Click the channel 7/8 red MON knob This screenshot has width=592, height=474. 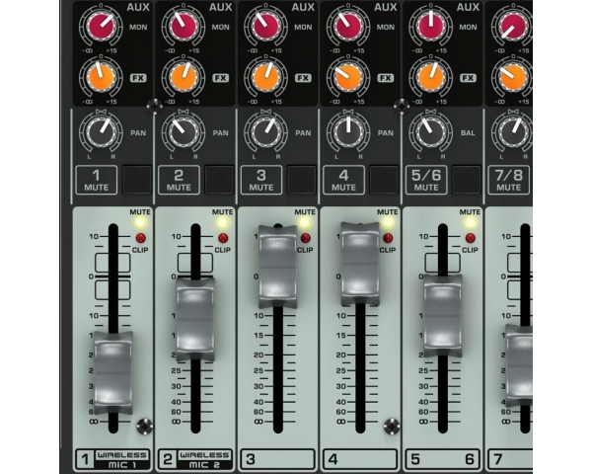[x=513, y=27]
